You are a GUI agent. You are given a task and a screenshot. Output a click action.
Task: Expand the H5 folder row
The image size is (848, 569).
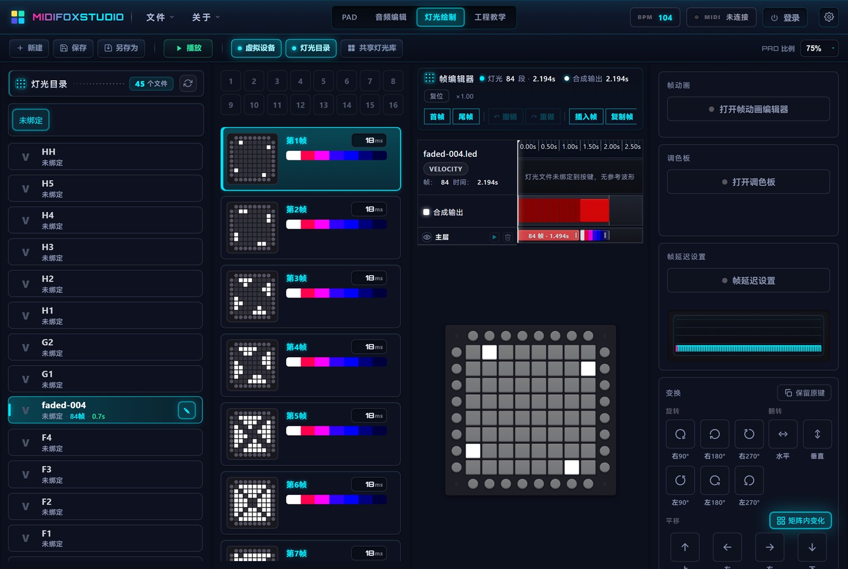[105, 188]
